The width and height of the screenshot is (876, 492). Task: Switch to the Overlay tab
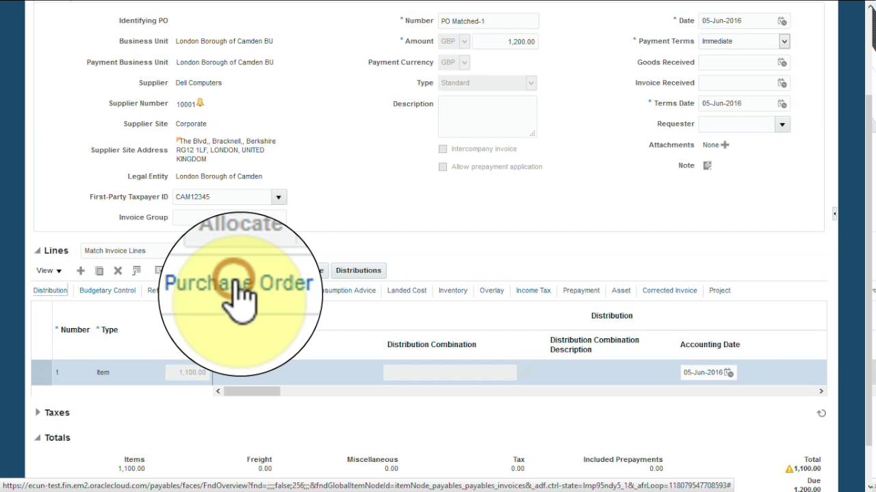click(x=491, y=290)
